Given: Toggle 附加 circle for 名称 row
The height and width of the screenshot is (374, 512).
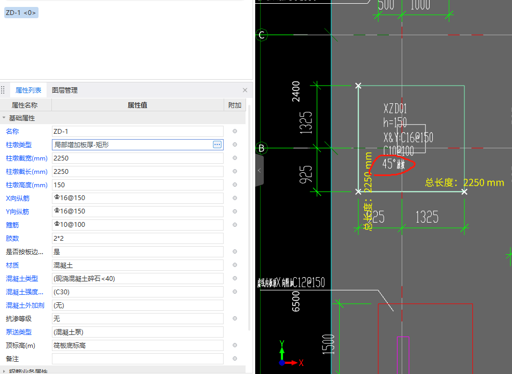Looking at the screenshot, I should click(235, 131).
